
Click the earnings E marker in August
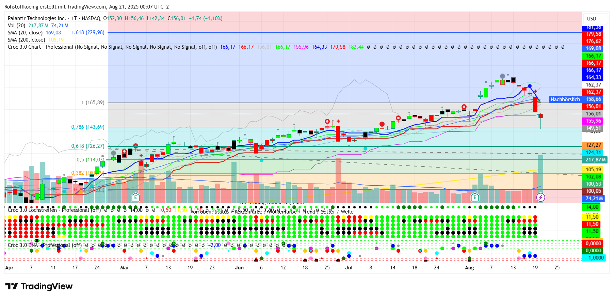tap(474, 197)
